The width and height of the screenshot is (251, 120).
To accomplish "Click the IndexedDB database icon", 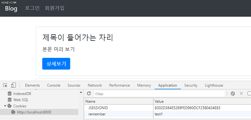I will click(x=10, y=94).
